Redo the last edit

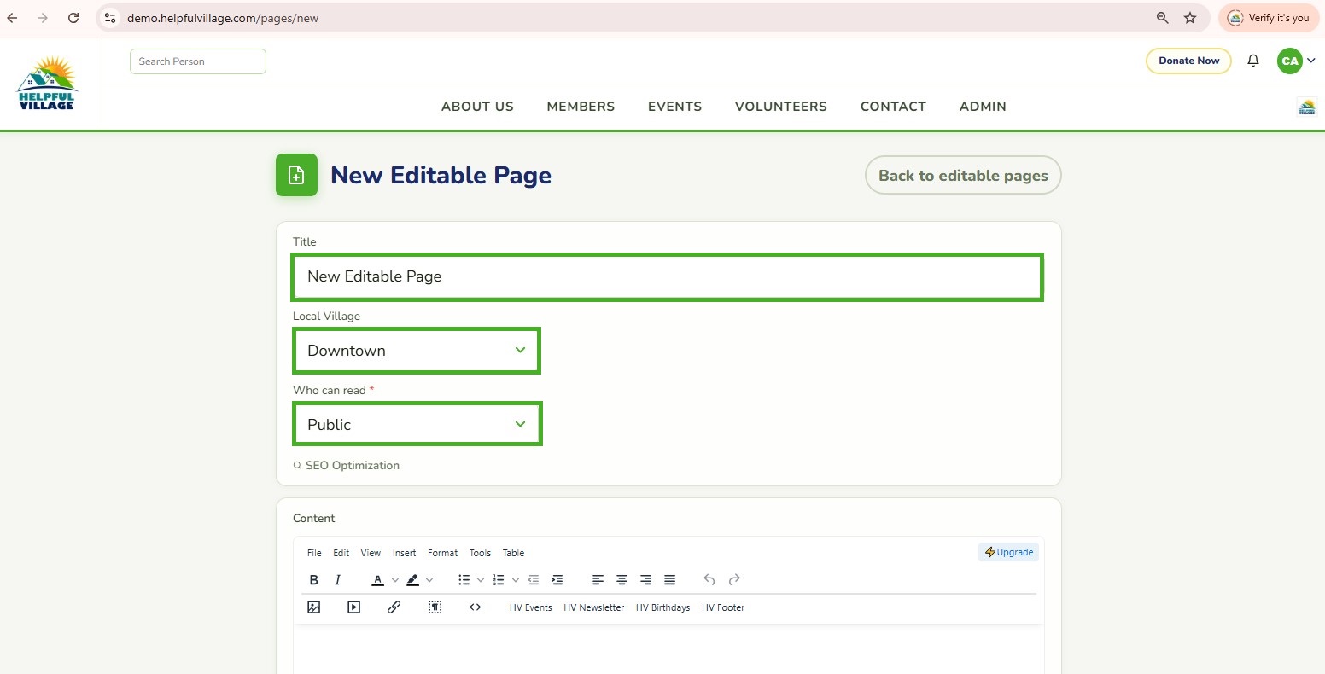[x=734, y=580]
